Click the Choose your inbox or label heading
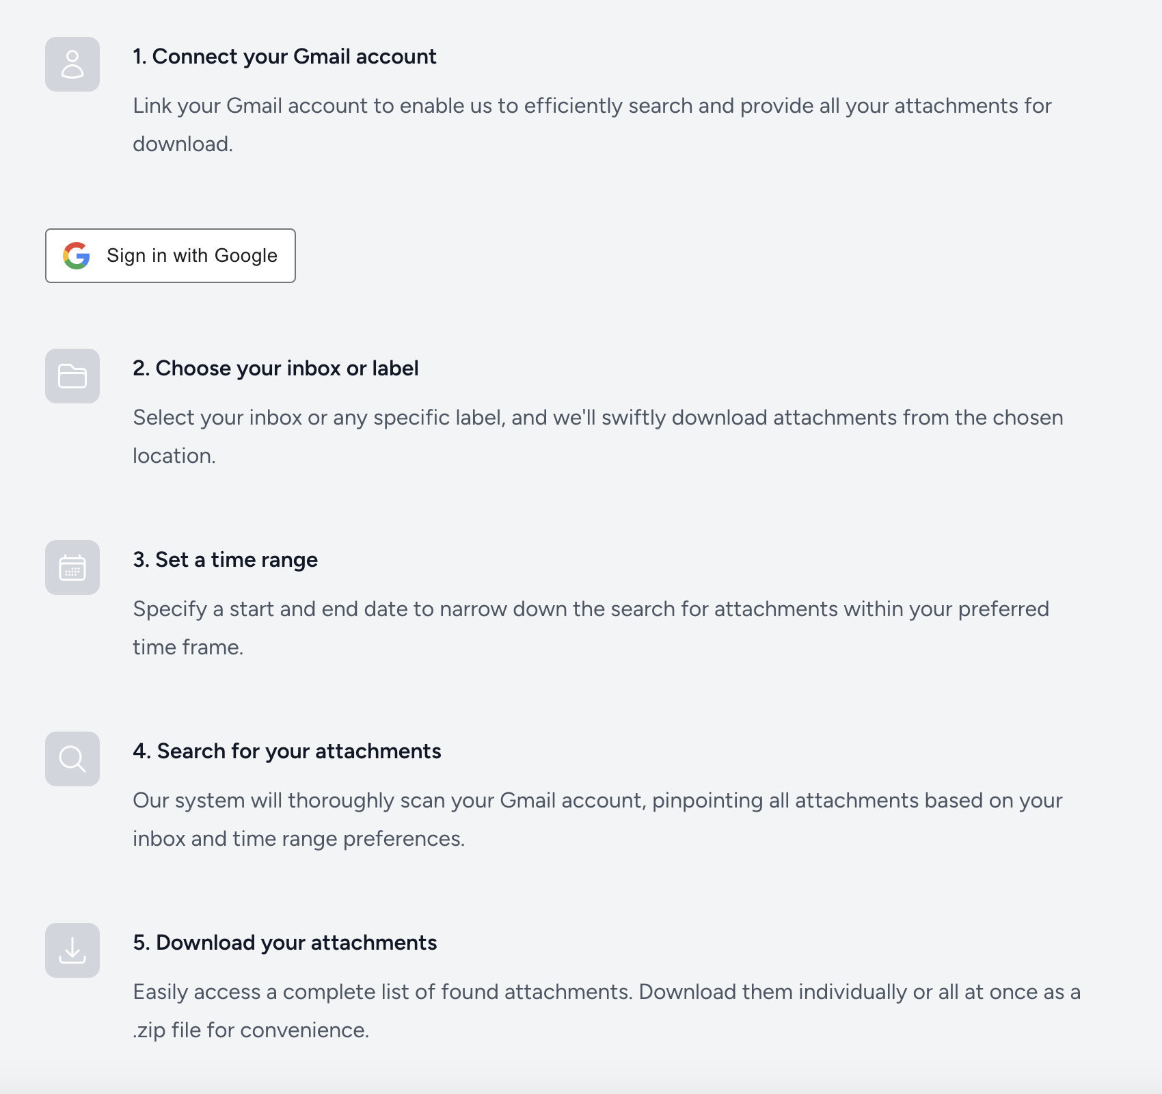Image resolution: width=1162 pixels, height=1094 pixels. click(x=275, y=369)
